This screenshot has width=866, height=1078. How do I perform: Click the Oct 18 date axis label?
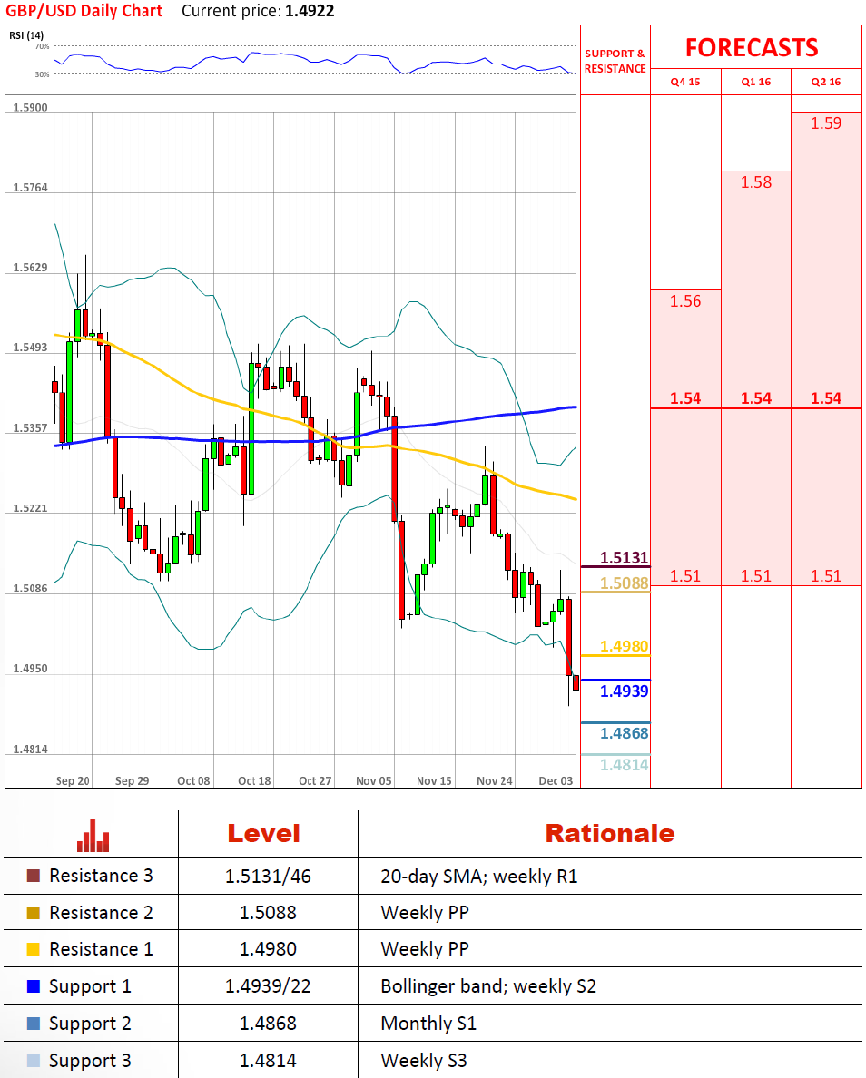point(254,781)
